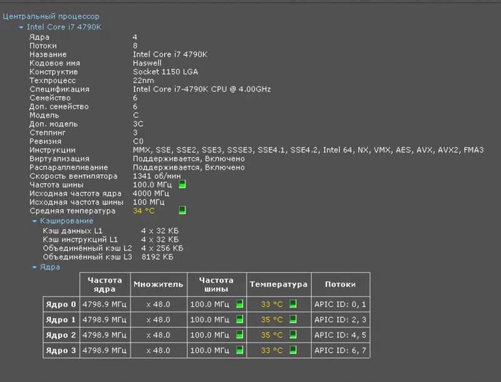Show Ядро 1 temperature graph icon
Viewport: 501px width, 382px height.
point(293,319)
